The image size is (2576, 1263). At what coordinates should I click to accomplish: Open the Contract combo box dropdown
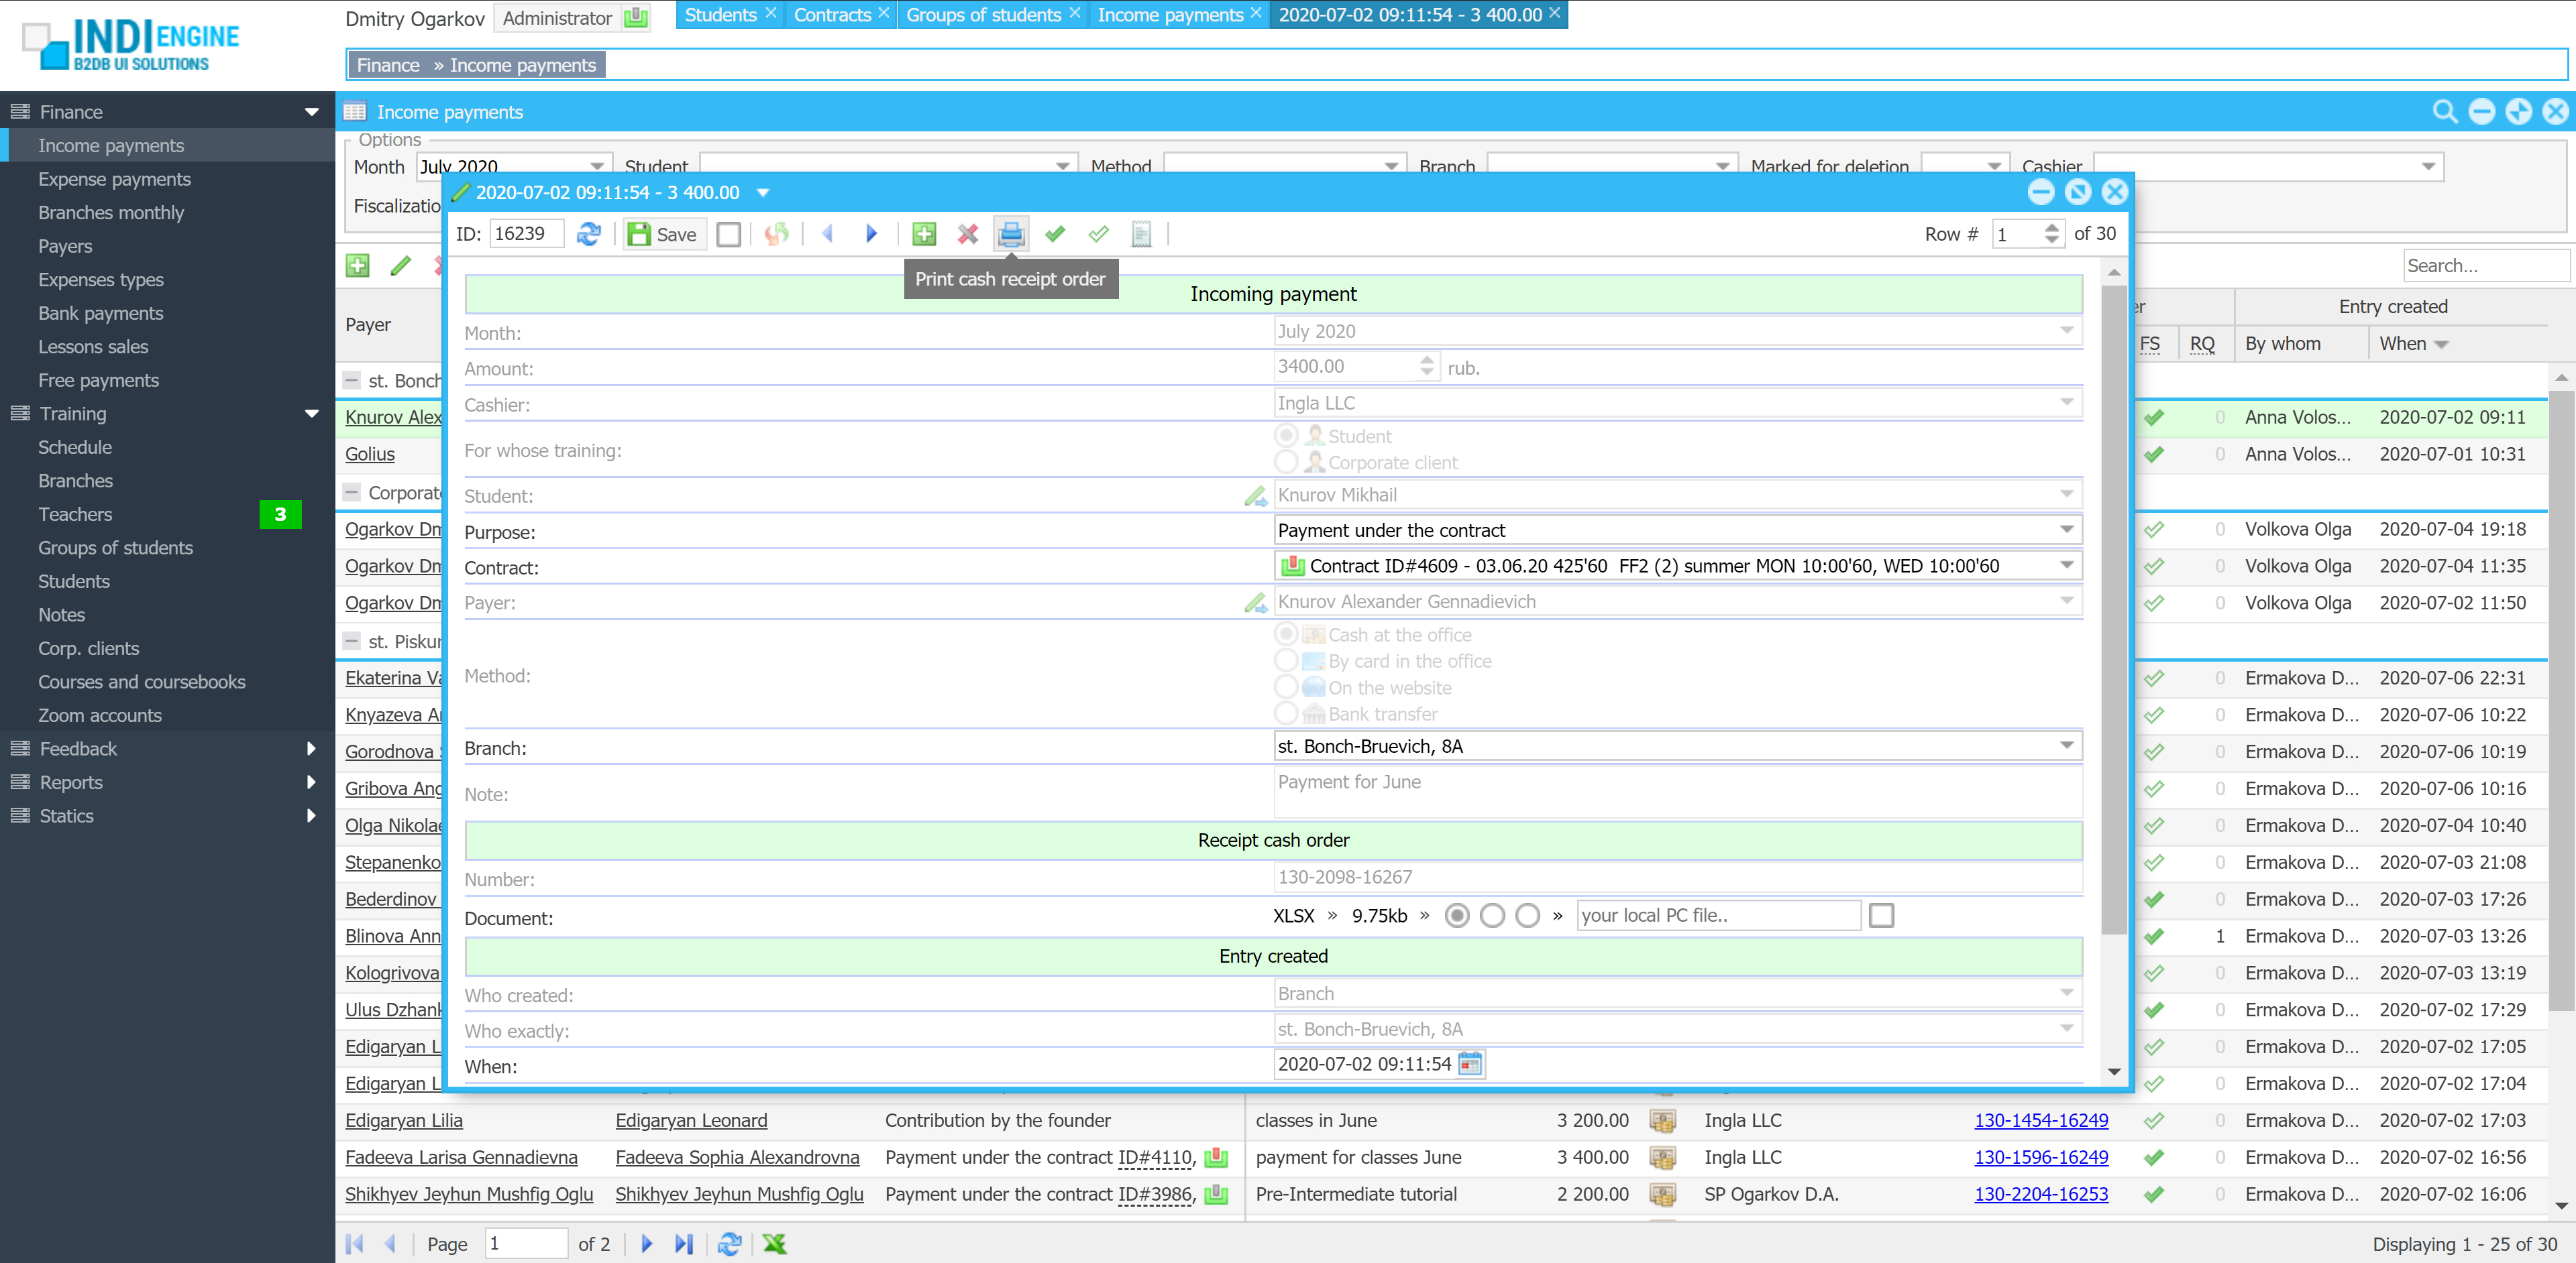pyautogui.click(x=2066, y=566)
